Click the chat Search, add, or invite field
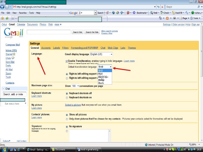 point(14,94)
